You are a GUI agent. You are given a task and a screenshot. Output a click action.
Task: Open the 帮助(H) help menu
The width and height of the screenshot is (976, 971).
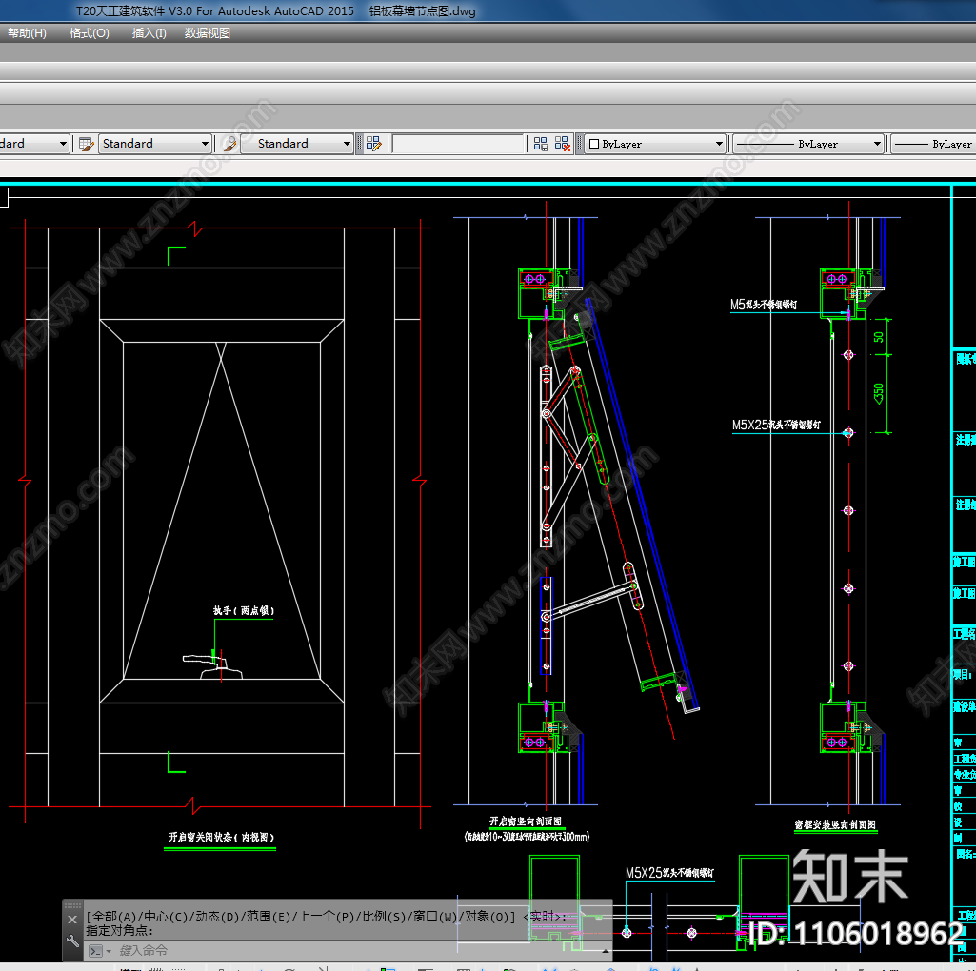pos(27,33)
